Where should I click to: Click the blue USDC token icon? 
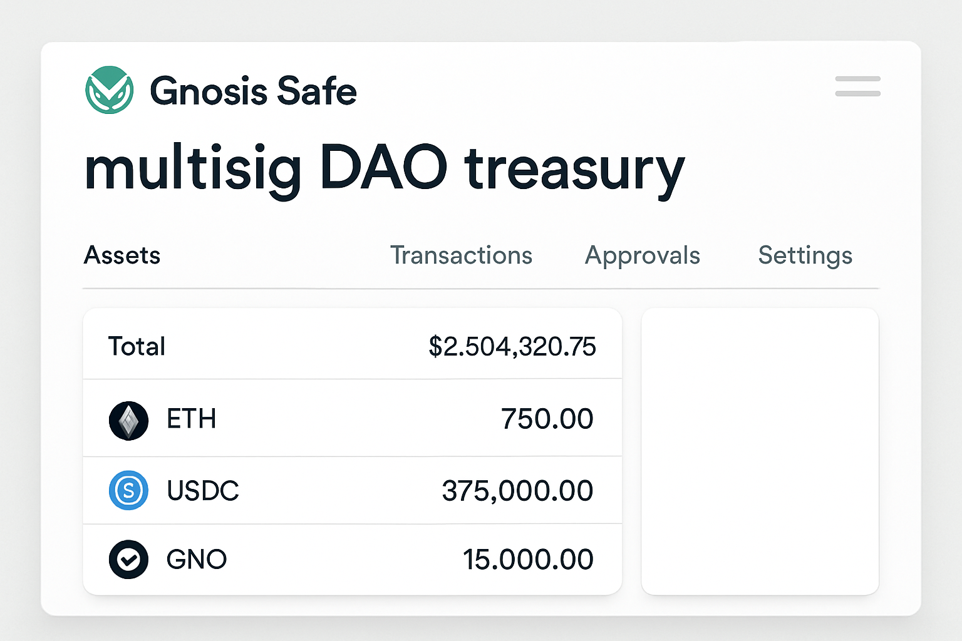[128, 491]
